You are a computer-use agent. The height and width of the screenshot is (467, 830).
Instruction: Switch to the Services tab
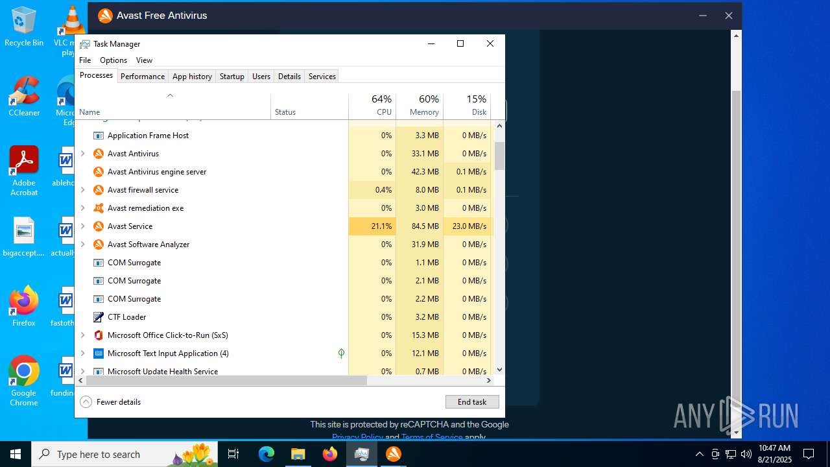(322, 77)
